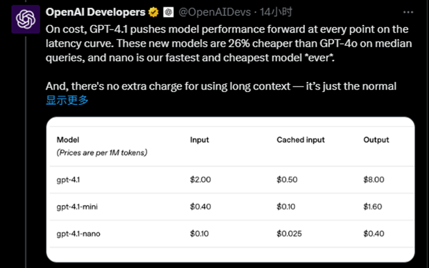
Task: Click the $8.00 output price
Action: [x=373, y=180]
